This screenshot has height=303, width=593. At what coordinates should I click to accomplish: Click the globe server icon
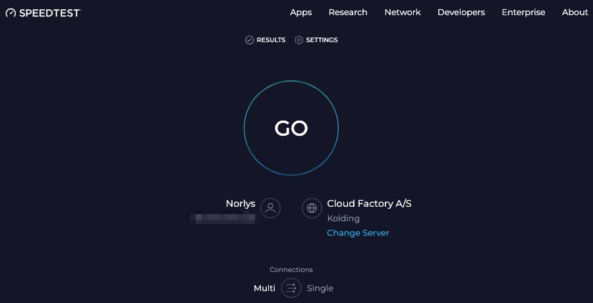[x=312, y=208]
